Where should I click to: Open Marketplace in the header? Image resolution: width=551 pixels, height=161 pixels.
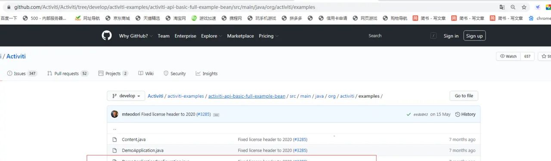click(x=240, y=36)
